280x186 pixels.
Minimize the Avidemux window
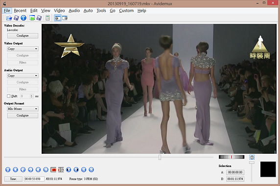click(257, 3)
